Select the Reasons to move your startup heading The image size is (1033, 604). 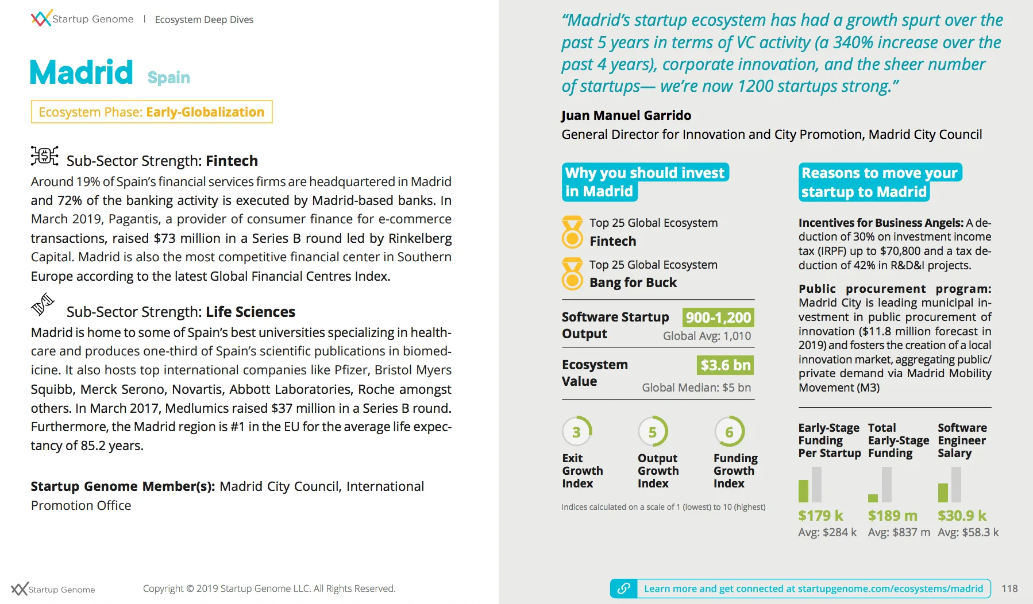click(x=879, y=182)
